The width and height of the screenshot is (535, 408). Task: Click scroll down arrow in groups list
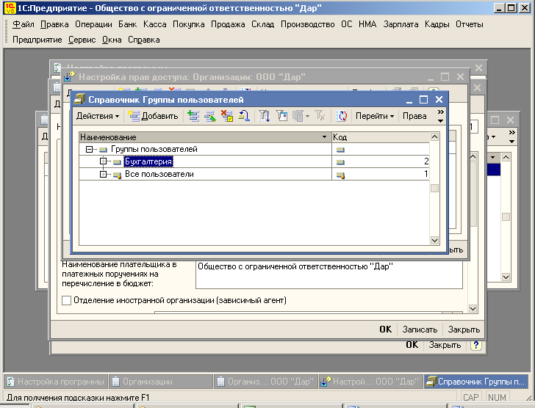point(434,240)
